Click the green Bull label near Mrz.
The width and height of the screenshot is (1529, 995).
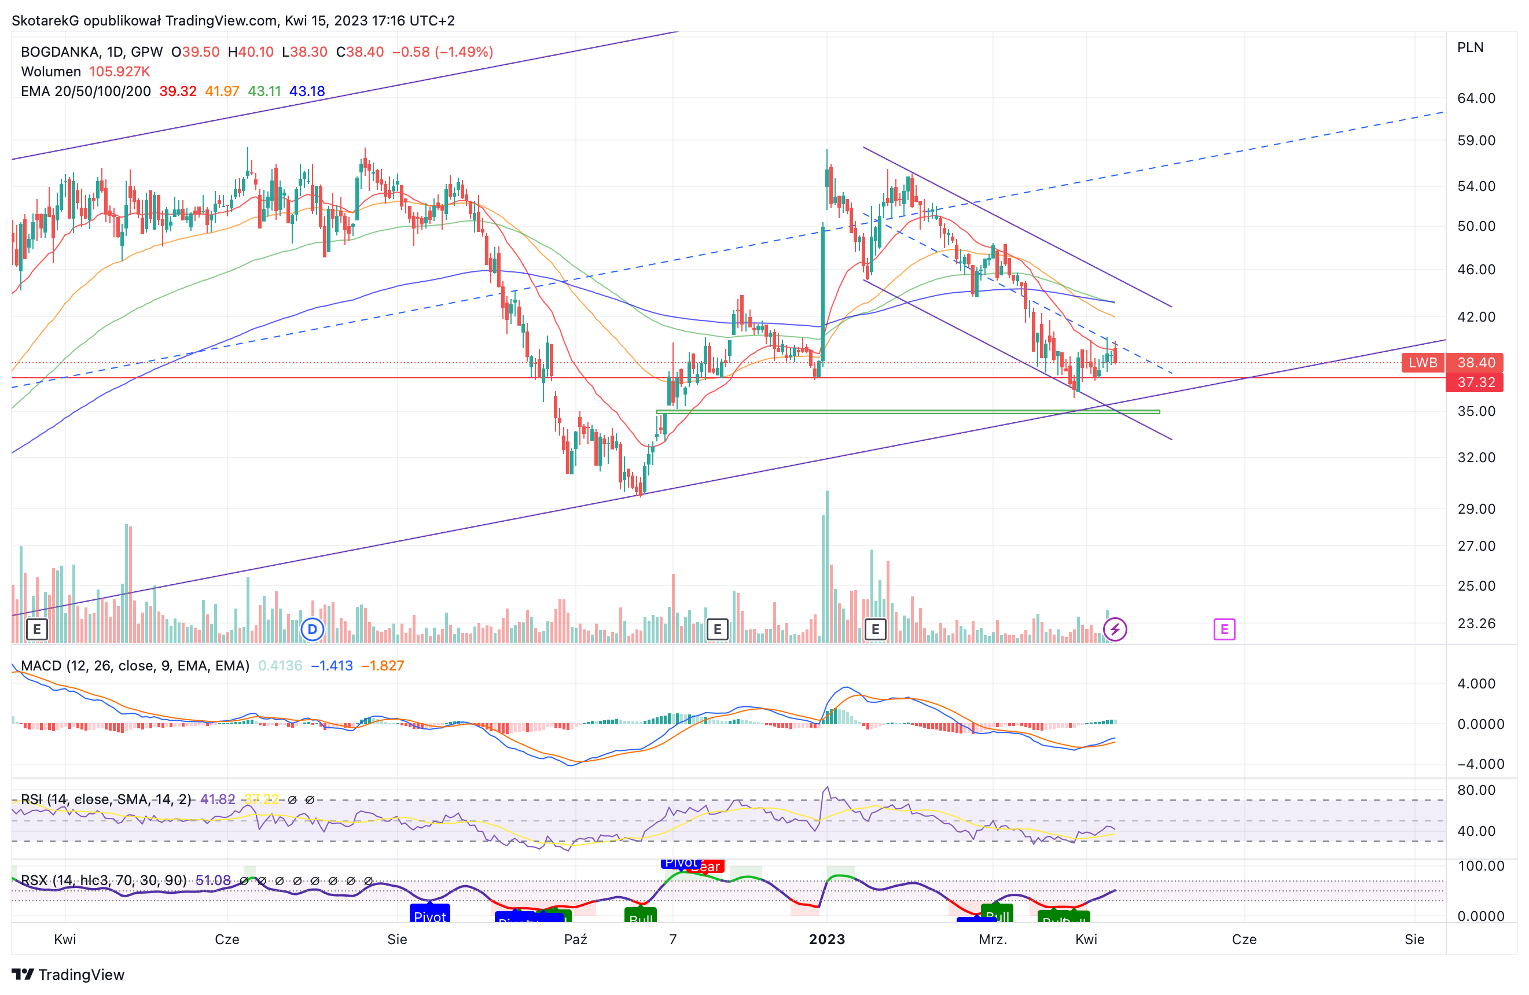pyautogui.click(x=997, y=913)
